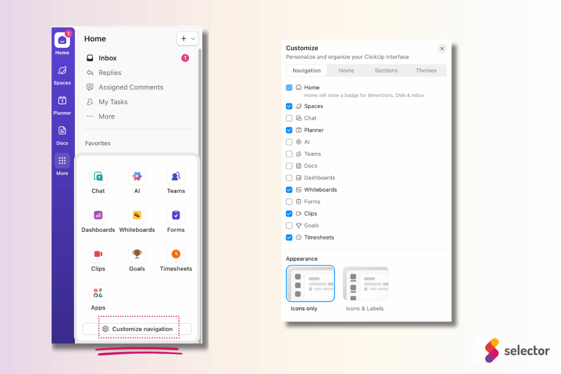
Task: Select the Icons only appearance thumbnail
Action: click(x=310, y=284)
